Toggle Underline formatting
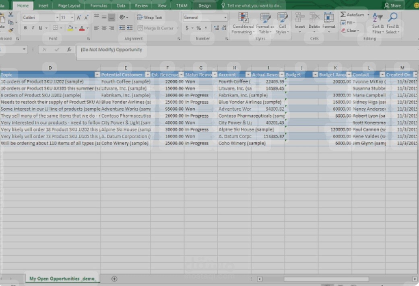This screenshot has width=419, height=286. 40,28
